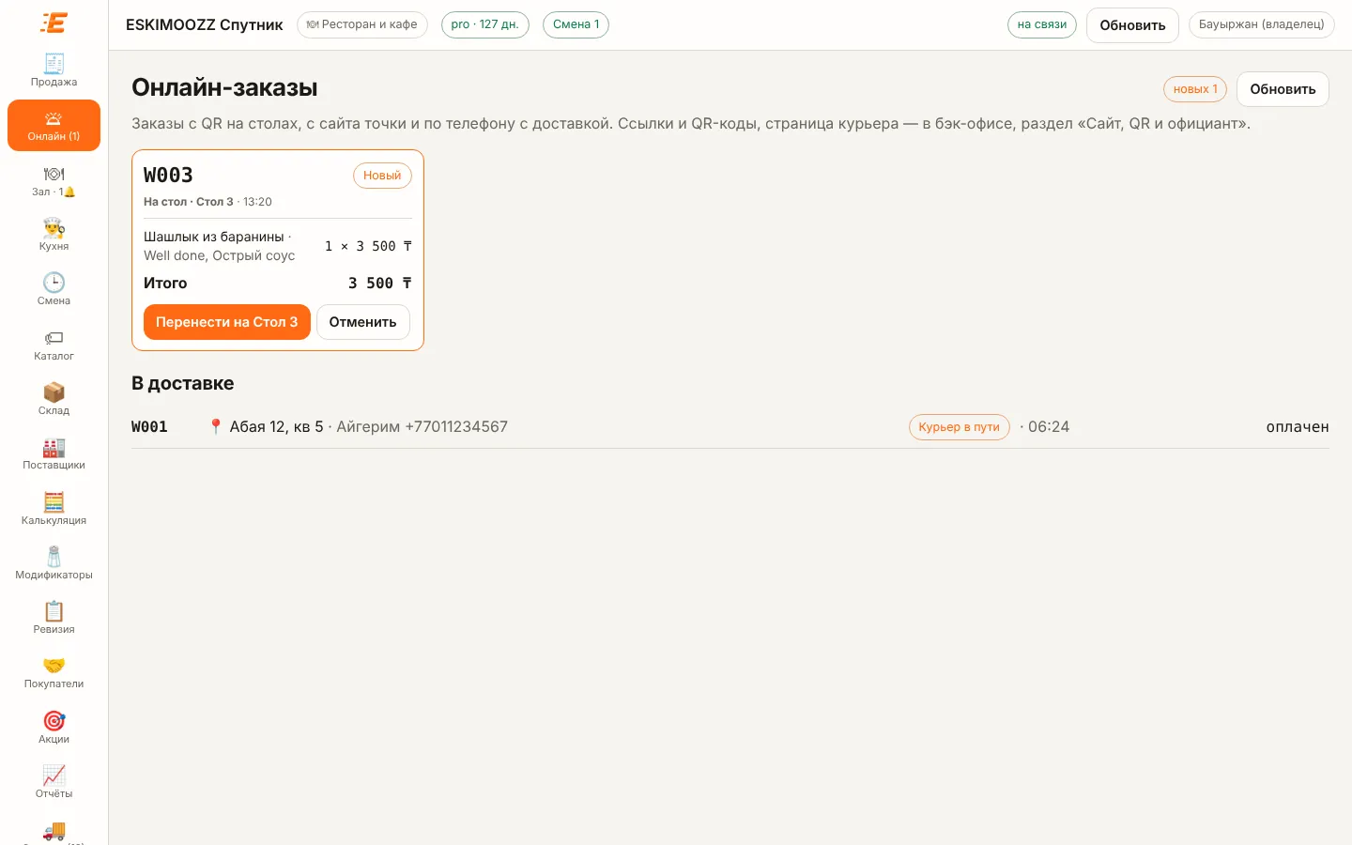Click the оплачен payment status
Image resolution: width=1352 pixels, height=845 pixels.
point(1298,427)
